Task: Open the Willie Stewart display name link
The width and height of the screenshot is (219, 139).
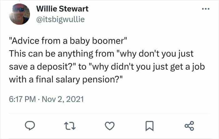Action: tap(63, 9)
